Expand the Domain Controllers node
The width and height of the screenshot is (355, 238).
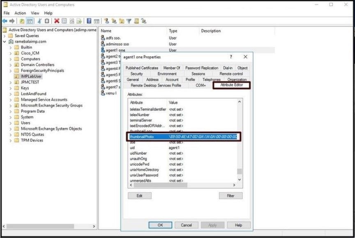[10, 65]
